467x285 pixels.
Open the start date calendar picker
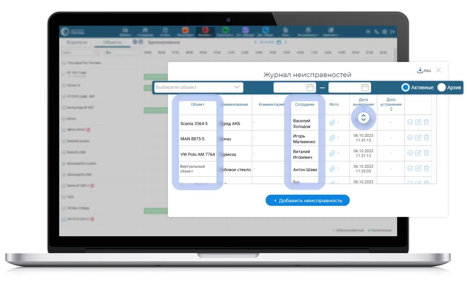pos(310,88)
